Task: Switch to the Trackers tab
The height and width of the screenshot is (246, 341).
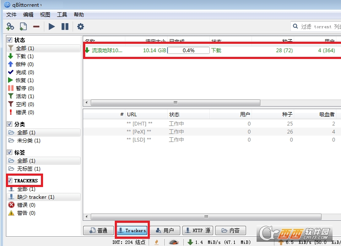Action: [132, 230]
